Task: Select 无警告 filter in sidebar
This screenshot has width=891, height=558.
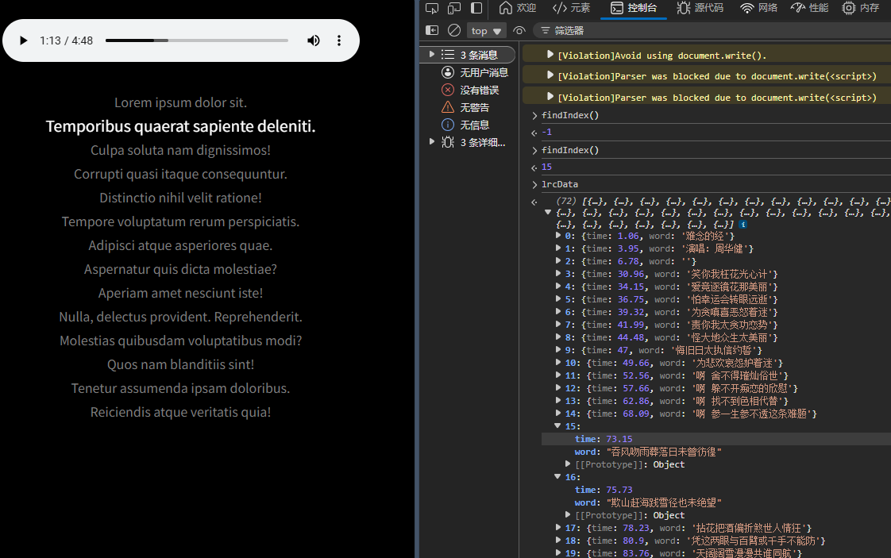Action: (474, 107)
